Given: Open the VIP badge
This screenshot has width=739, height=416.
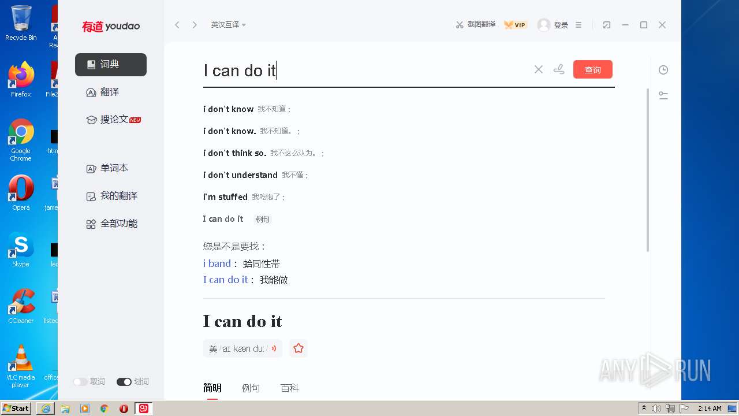Looking at the screenshot, I should [x=516, y=25].
